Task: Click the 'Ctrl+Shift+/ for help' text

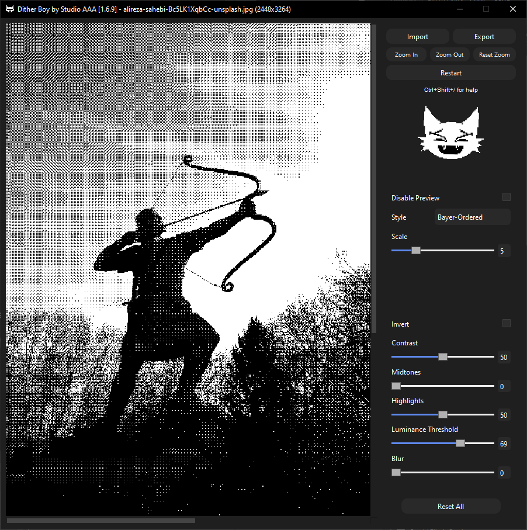Action: click(451, 90)
